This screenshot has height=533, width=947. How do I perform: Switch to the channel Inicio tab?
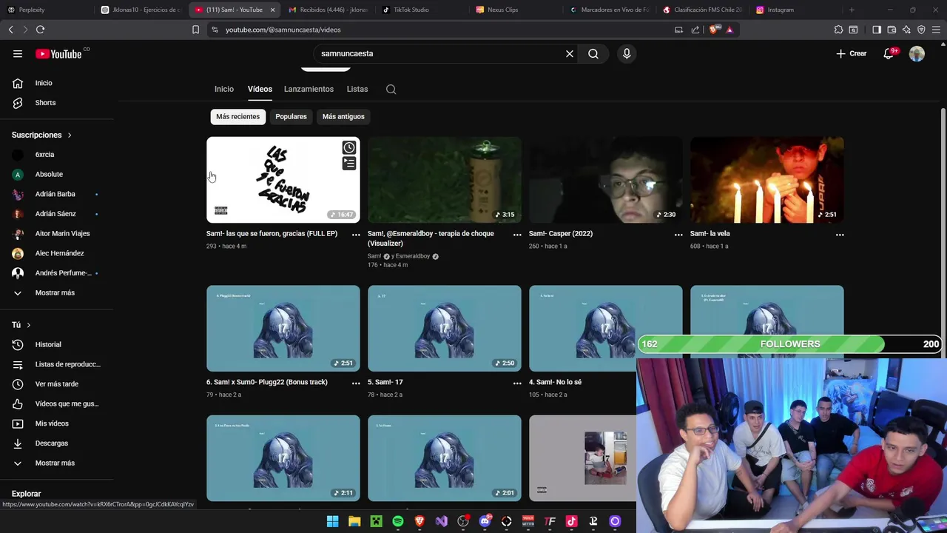224,89
